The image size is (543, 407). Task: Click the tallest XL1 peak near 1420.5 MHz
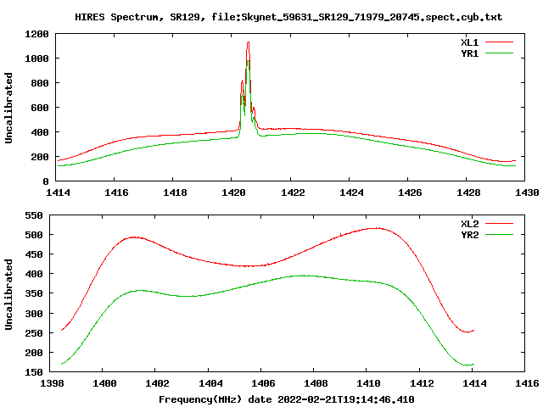pos(248,43)
